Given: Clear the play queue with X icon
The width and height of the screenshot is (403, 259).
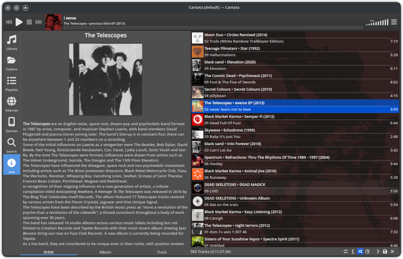Looking at the screenshot, I should [392, 252].
